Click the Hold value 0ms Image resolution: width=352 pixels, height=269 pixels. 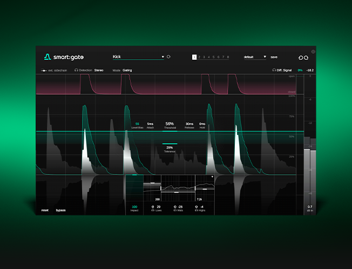point(202,124)
